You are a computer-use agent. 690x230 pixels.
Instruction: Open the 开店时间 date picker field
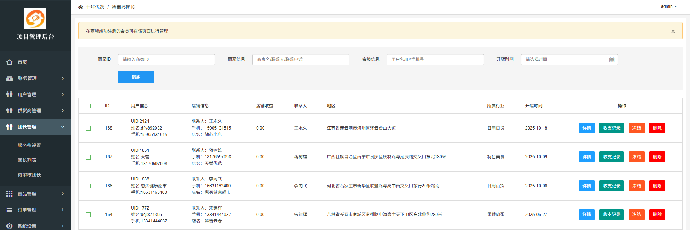click(x=569, y=60)
